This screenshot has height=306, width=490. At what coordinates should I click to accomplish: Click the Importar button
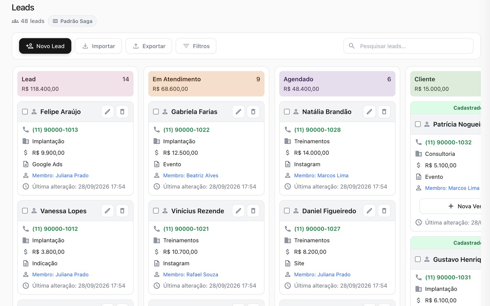(98, 46)
